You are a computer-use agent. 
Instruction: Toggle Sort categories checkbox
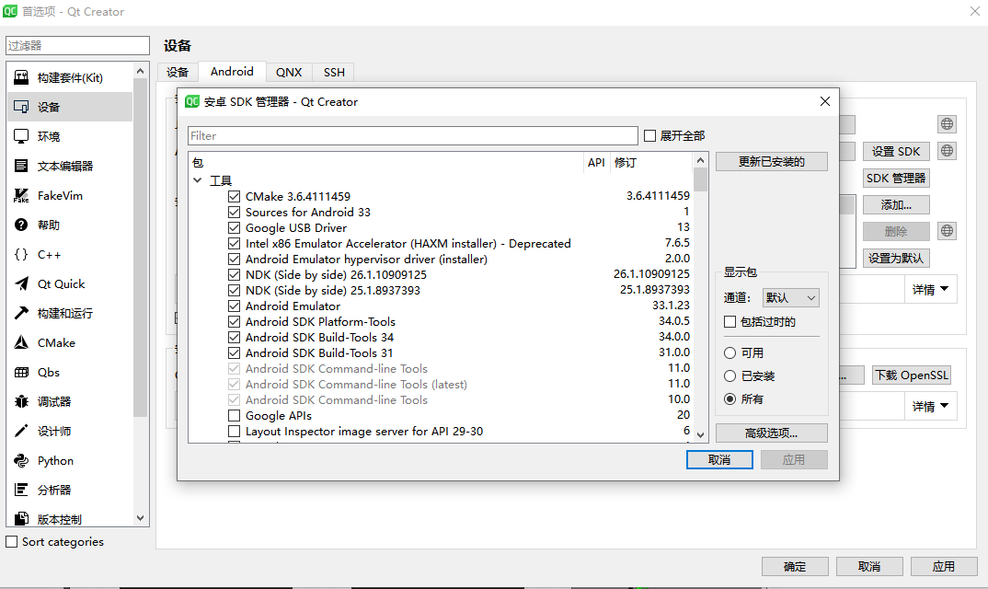11,542
